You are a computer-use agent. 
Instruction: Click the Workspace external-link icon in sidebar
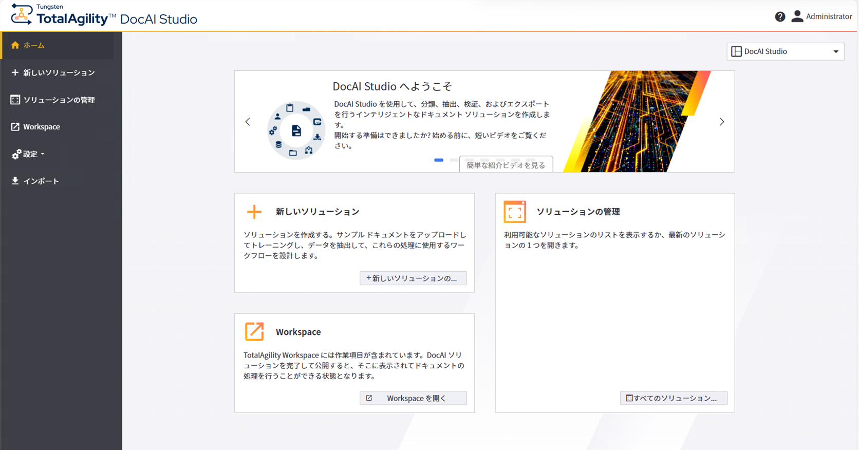point(15,126)
